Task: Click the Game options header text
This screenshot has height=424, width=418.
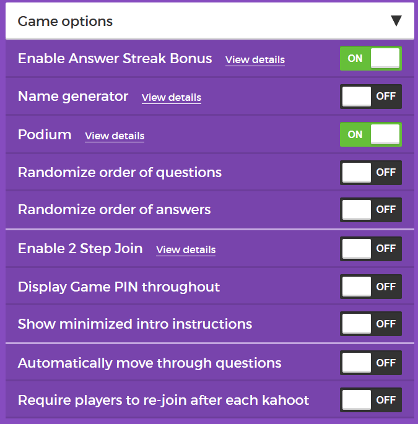Action: point(65,21)
